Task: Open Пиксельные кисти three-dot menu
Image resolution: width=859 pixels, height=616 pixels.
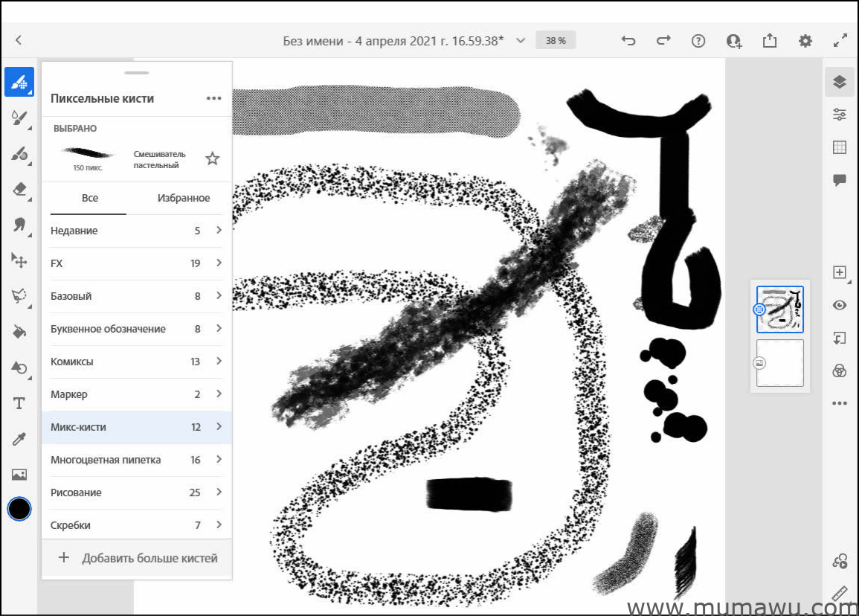Action: (x=214, y=98)
